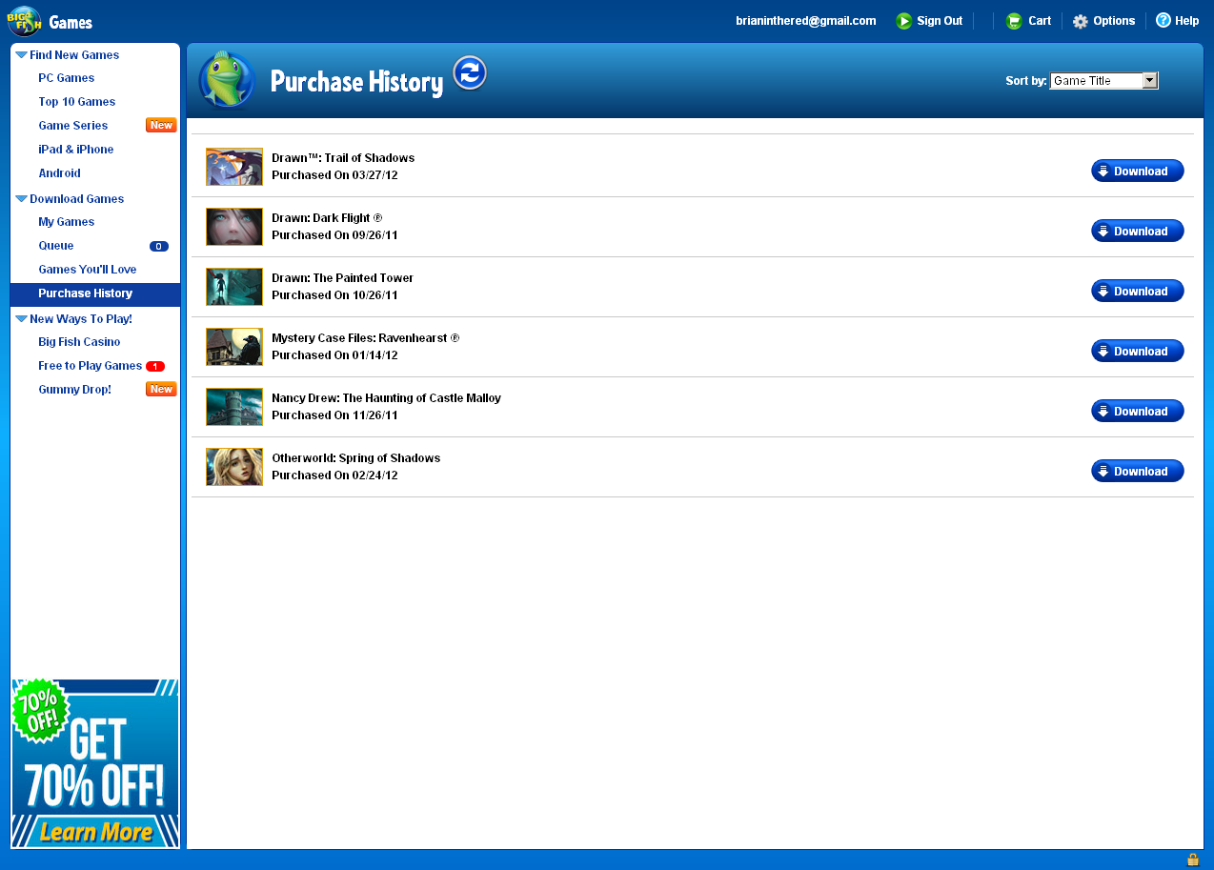The image size is (1214, 870).
Task: Click the green Sign Out arrow icon
Action: [903, 21]
